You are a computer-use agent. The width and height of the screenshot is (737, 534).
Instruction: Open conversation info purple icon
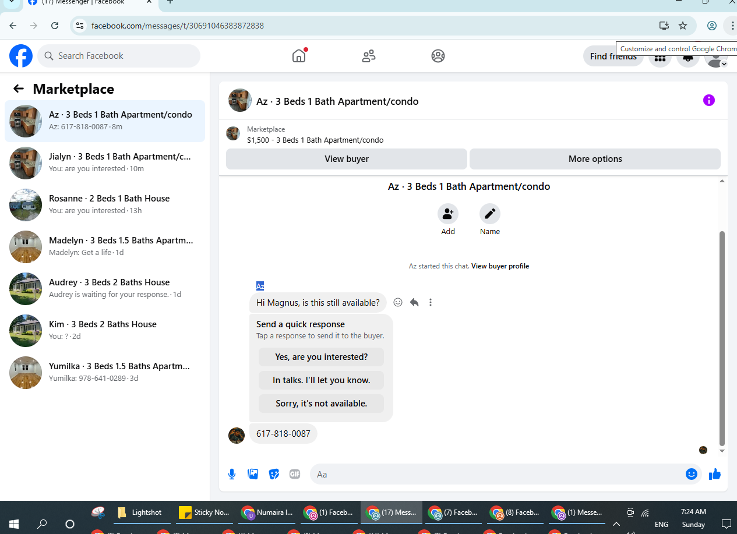tap(709, 100)
